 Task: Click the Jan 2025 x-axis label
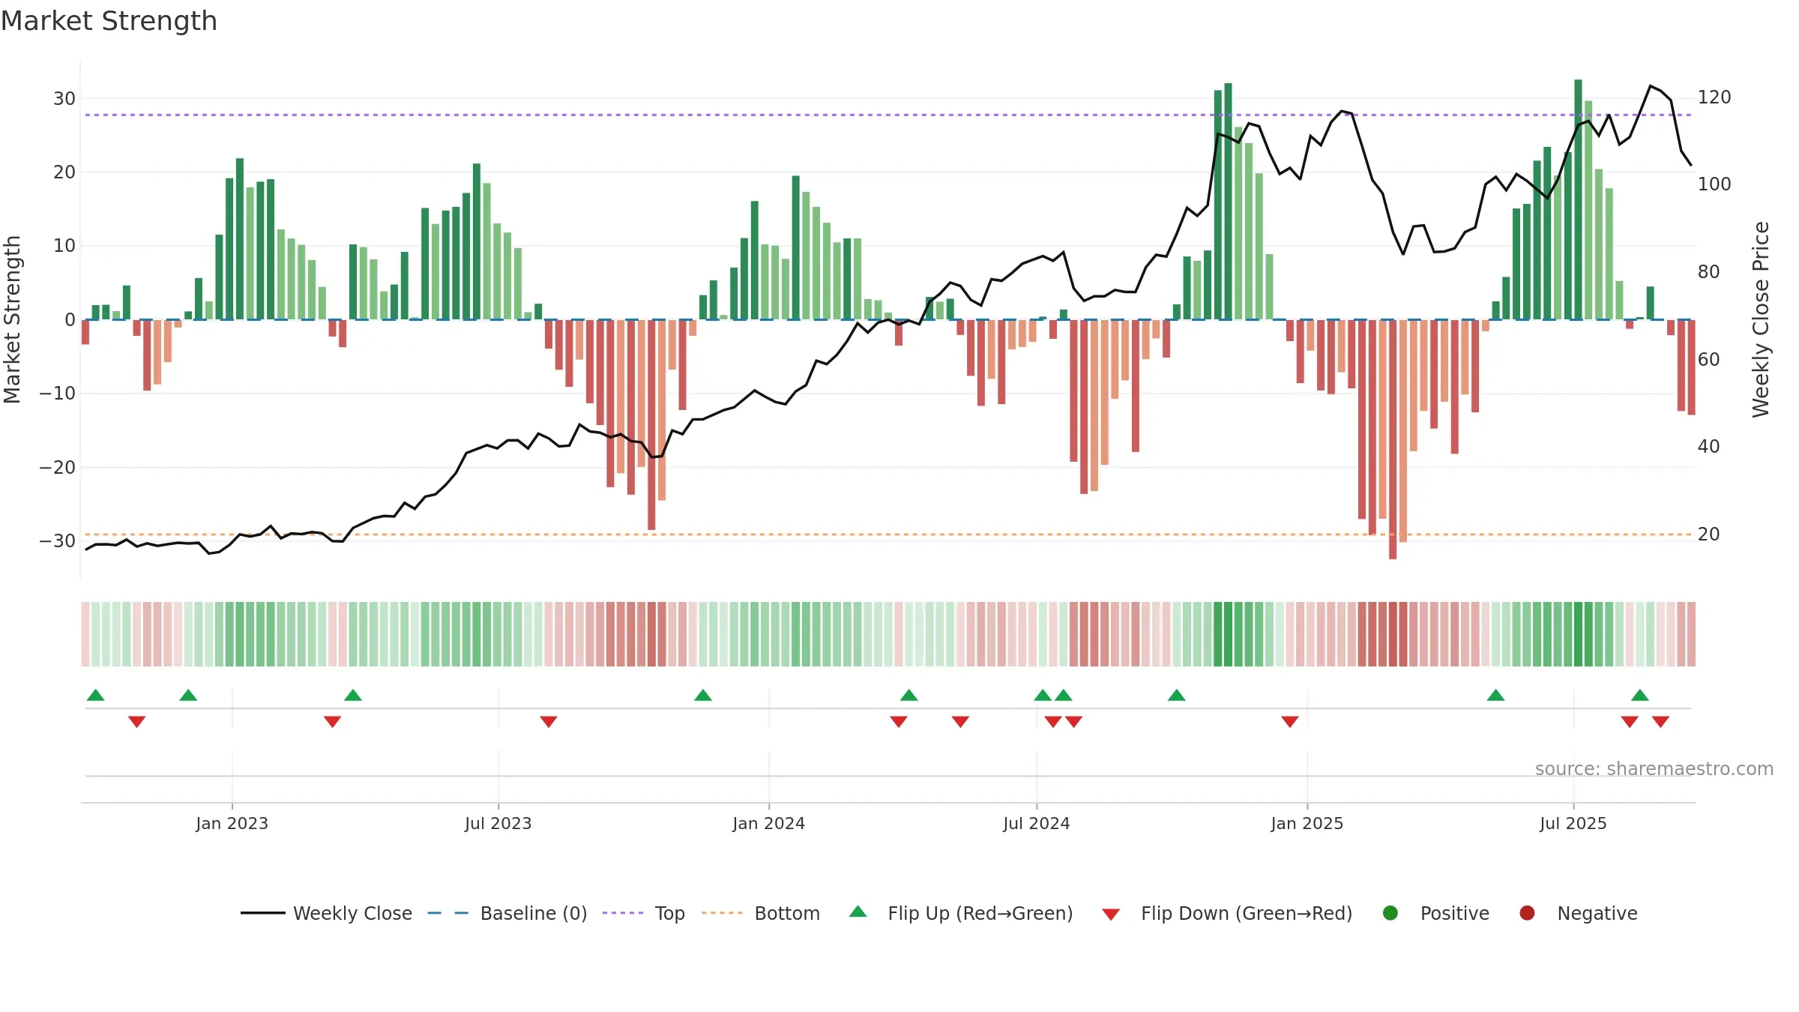pyautogui.click(x=1307, y=824)
